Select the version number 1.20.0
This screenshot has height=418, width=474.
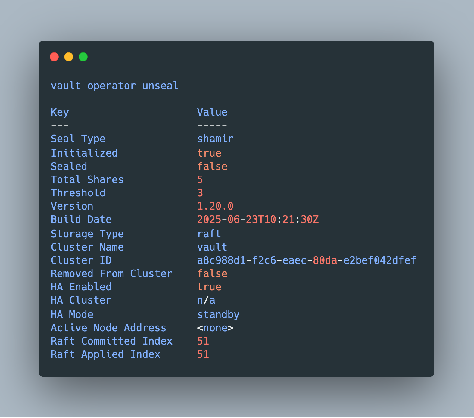coord(215,206)
